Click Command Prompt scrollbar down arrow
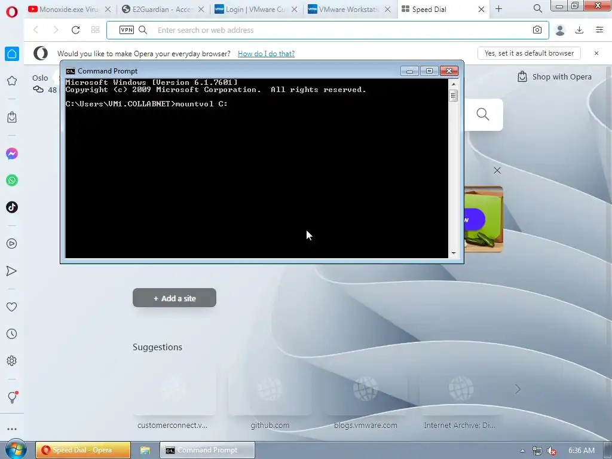The height and width of the screenshot is (459, 612). [454, 253]
